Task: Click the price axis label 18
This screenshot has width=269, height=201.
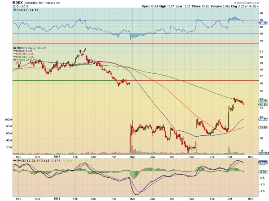Action: click(262, 70)
